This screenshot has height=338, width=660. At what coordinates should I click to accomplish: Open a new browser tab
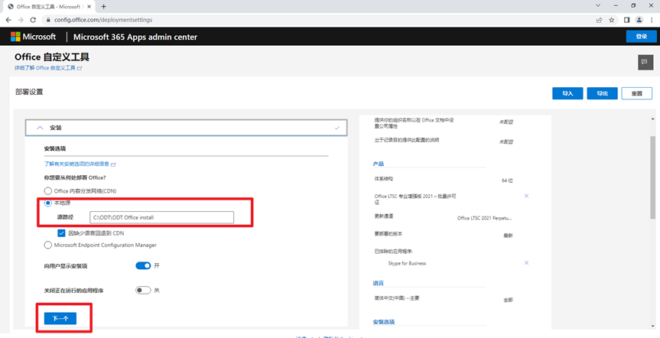tap(103, 6)
